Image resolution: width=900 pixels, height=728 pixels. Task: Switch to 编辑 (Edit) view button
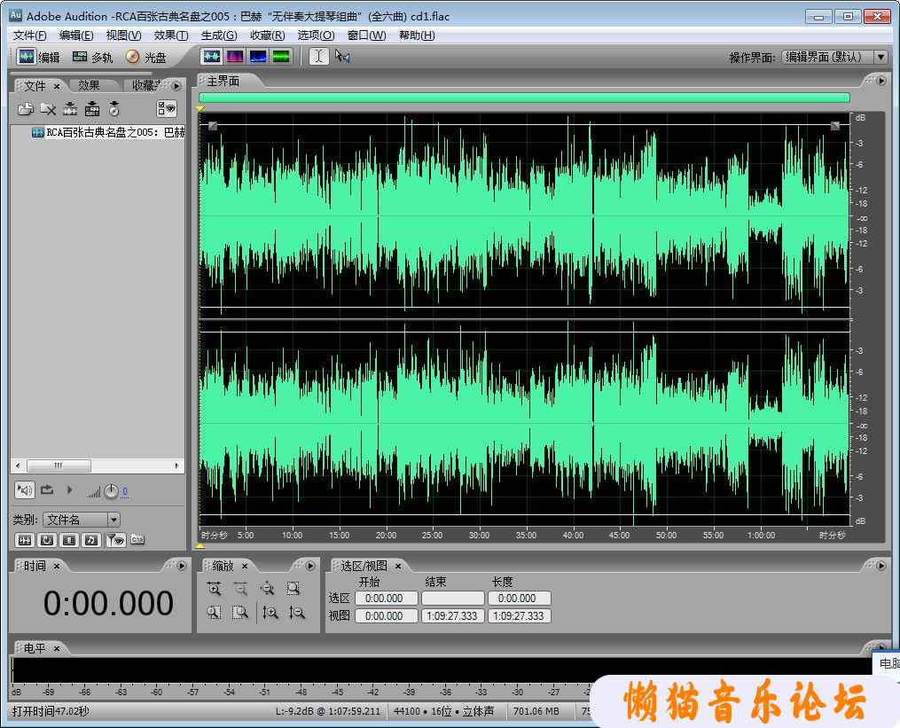(x=38, y=57)
